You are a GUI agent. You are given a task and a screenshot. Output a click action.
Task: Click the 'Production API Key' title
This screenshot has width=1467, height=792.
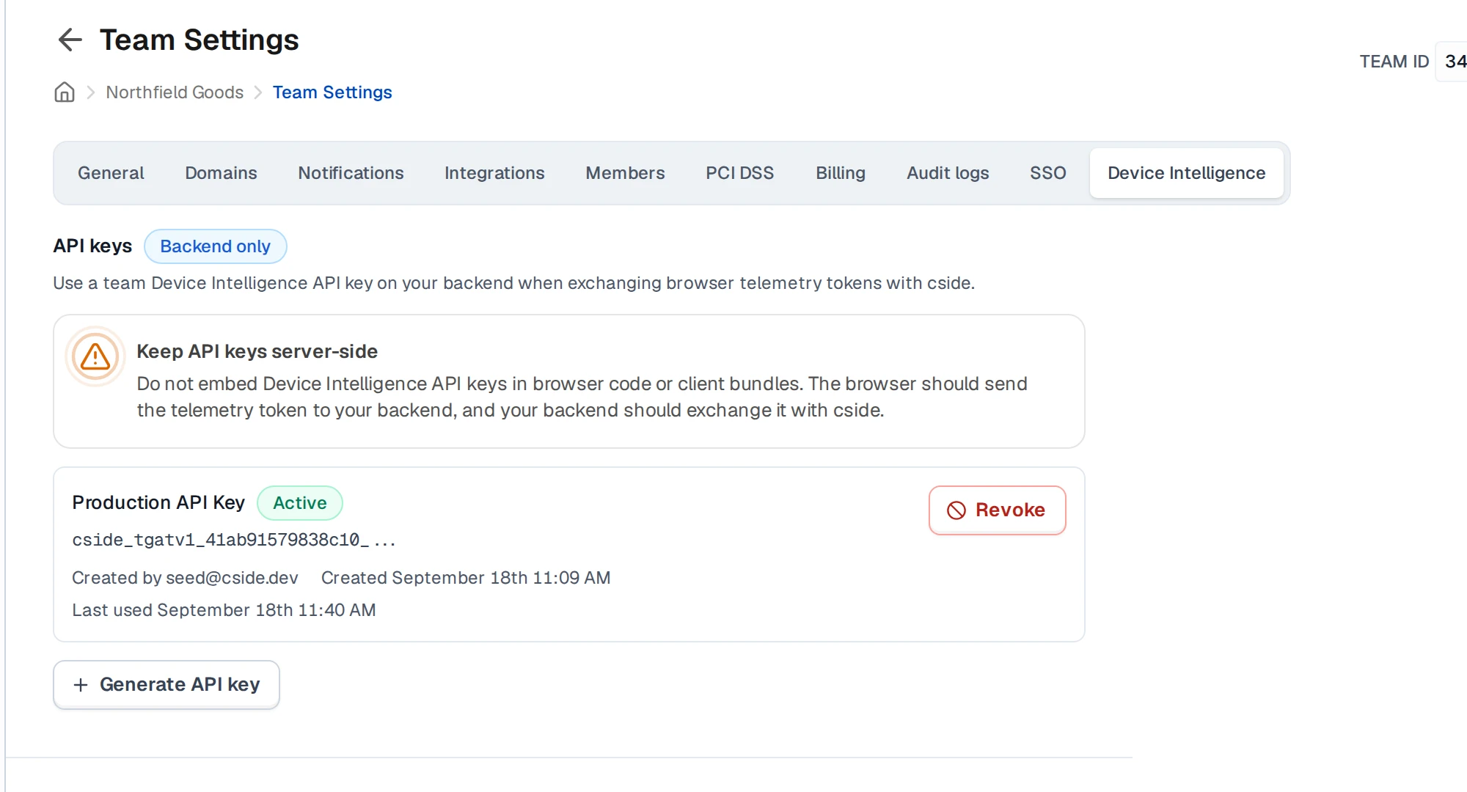[158, 503]
